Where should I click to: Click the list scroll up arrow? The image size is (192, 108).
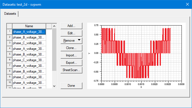click(x=54, y=26)
